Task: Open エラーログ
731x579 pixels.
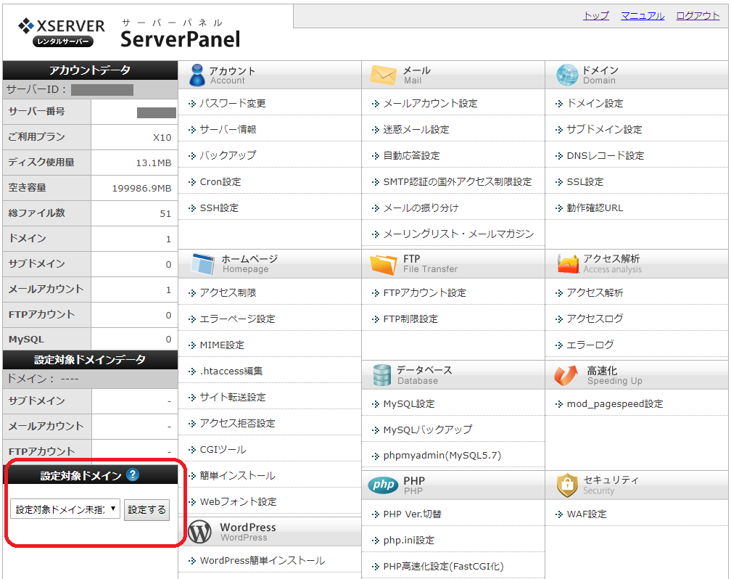Action: (590, 345)
